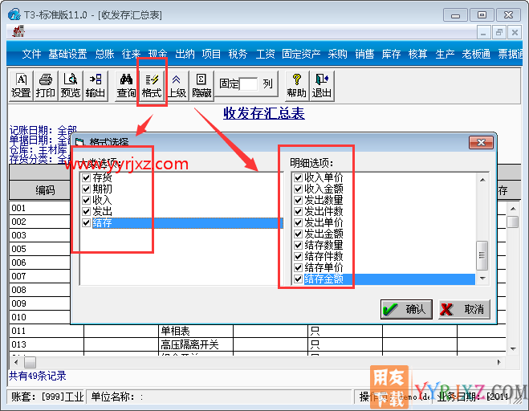This screenshot has height=411, width=529.
Task: Open the 预览 preview icon
Action: (71, 86)
